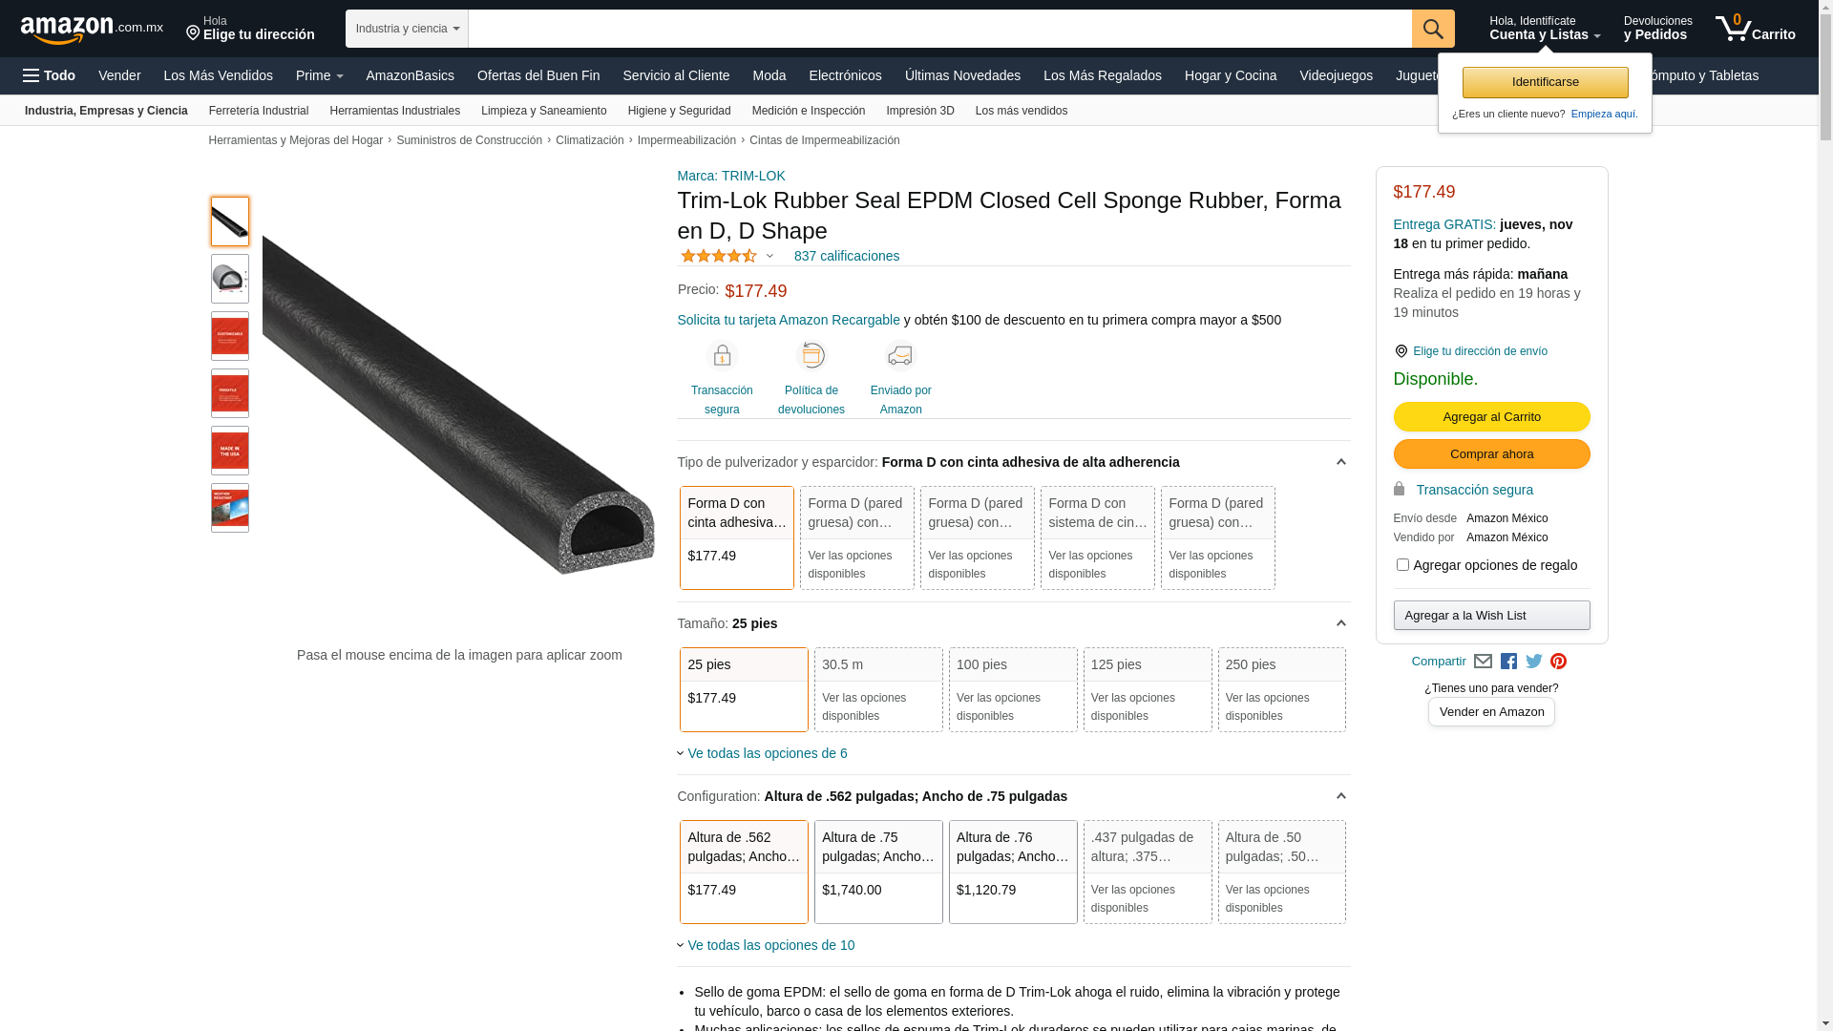This screenshot has height=1031, width=1833.
Task: Open star ratings dropdown arrow
Action: coord(769,256)
